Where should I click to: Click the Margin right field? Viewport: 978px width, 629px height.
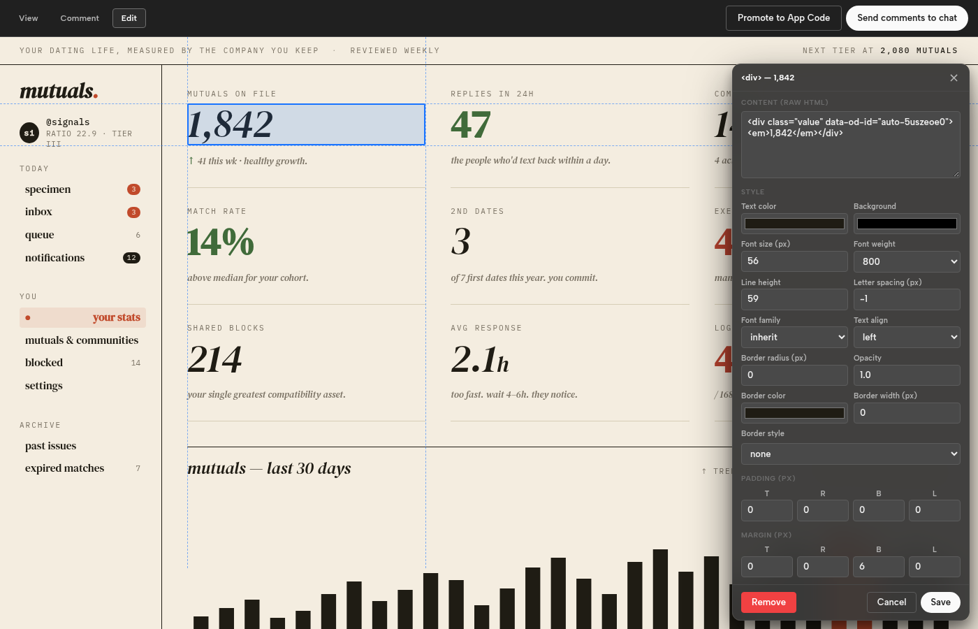click(x=823, y=567)
